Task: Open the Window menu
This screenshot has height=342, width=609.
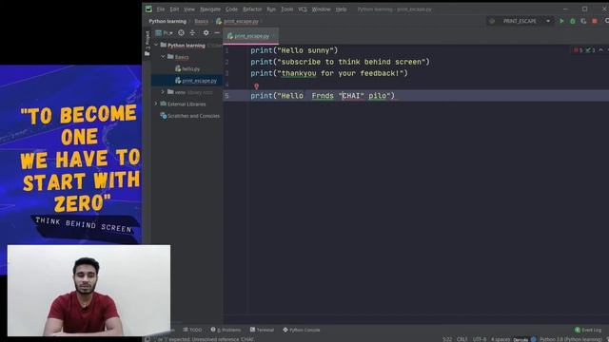Action: pyautogui.click(x=322, y=9)
